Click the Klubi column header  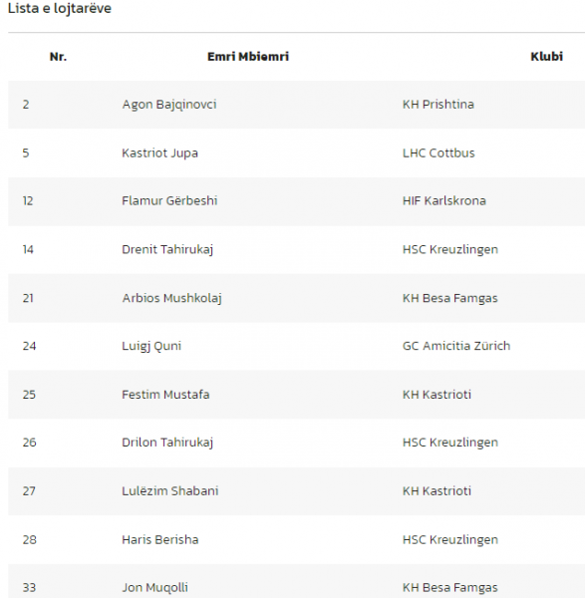coord(546,57)
